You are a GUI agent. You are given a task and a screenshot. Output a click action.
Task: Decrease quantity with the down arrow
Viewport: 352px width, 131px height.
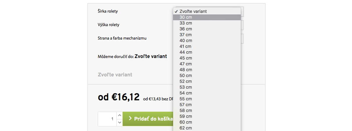click(x=119, y=123)
